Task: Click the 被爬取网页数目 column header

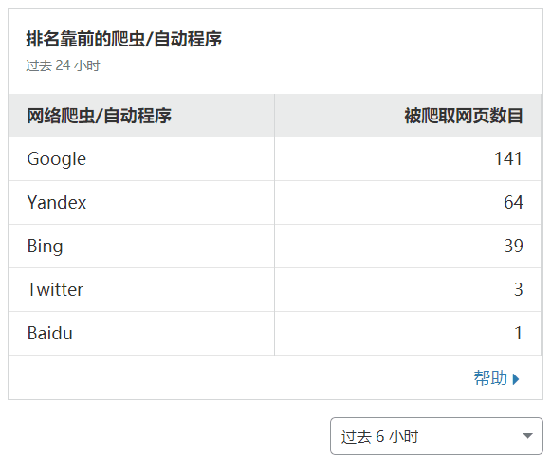Action: click(464, 116)
